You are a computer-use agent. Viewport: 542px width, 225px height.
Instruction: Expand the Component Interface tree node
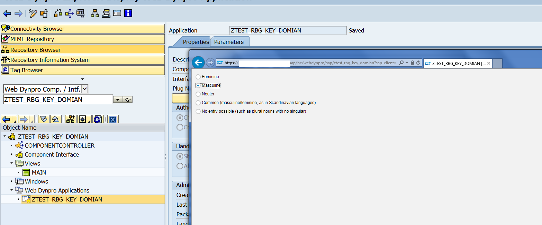coord(11,154)
